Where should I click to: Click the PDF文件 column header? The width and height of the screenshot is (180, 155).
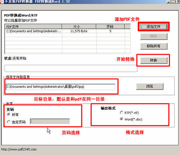tap(33, 27)
